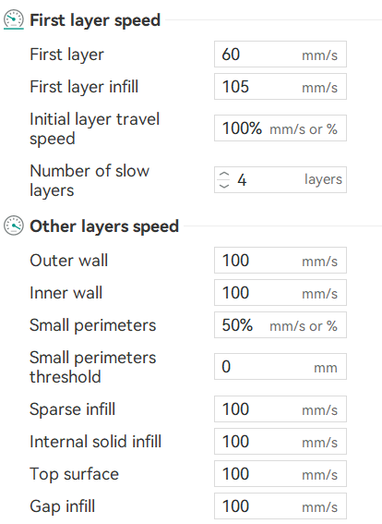Viewport: 382px width, 524px height.
Task: Increase Number of slow layers with up arrow
Action: [224, 175]
